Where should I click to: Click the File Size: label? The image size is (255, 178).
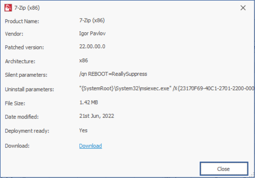15,103
